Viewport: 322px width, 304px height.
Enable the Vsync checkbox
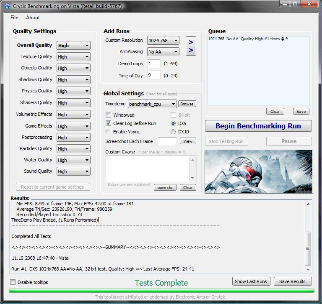pyautogui.click(x=108, y=132)
